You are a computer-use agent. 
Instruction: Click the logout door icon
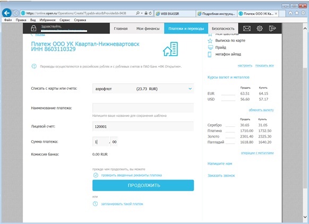point(272,29)
